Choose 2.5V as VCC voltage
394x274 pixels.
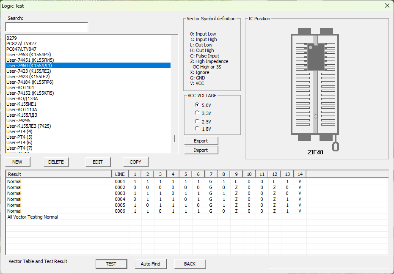coord(197,121)
